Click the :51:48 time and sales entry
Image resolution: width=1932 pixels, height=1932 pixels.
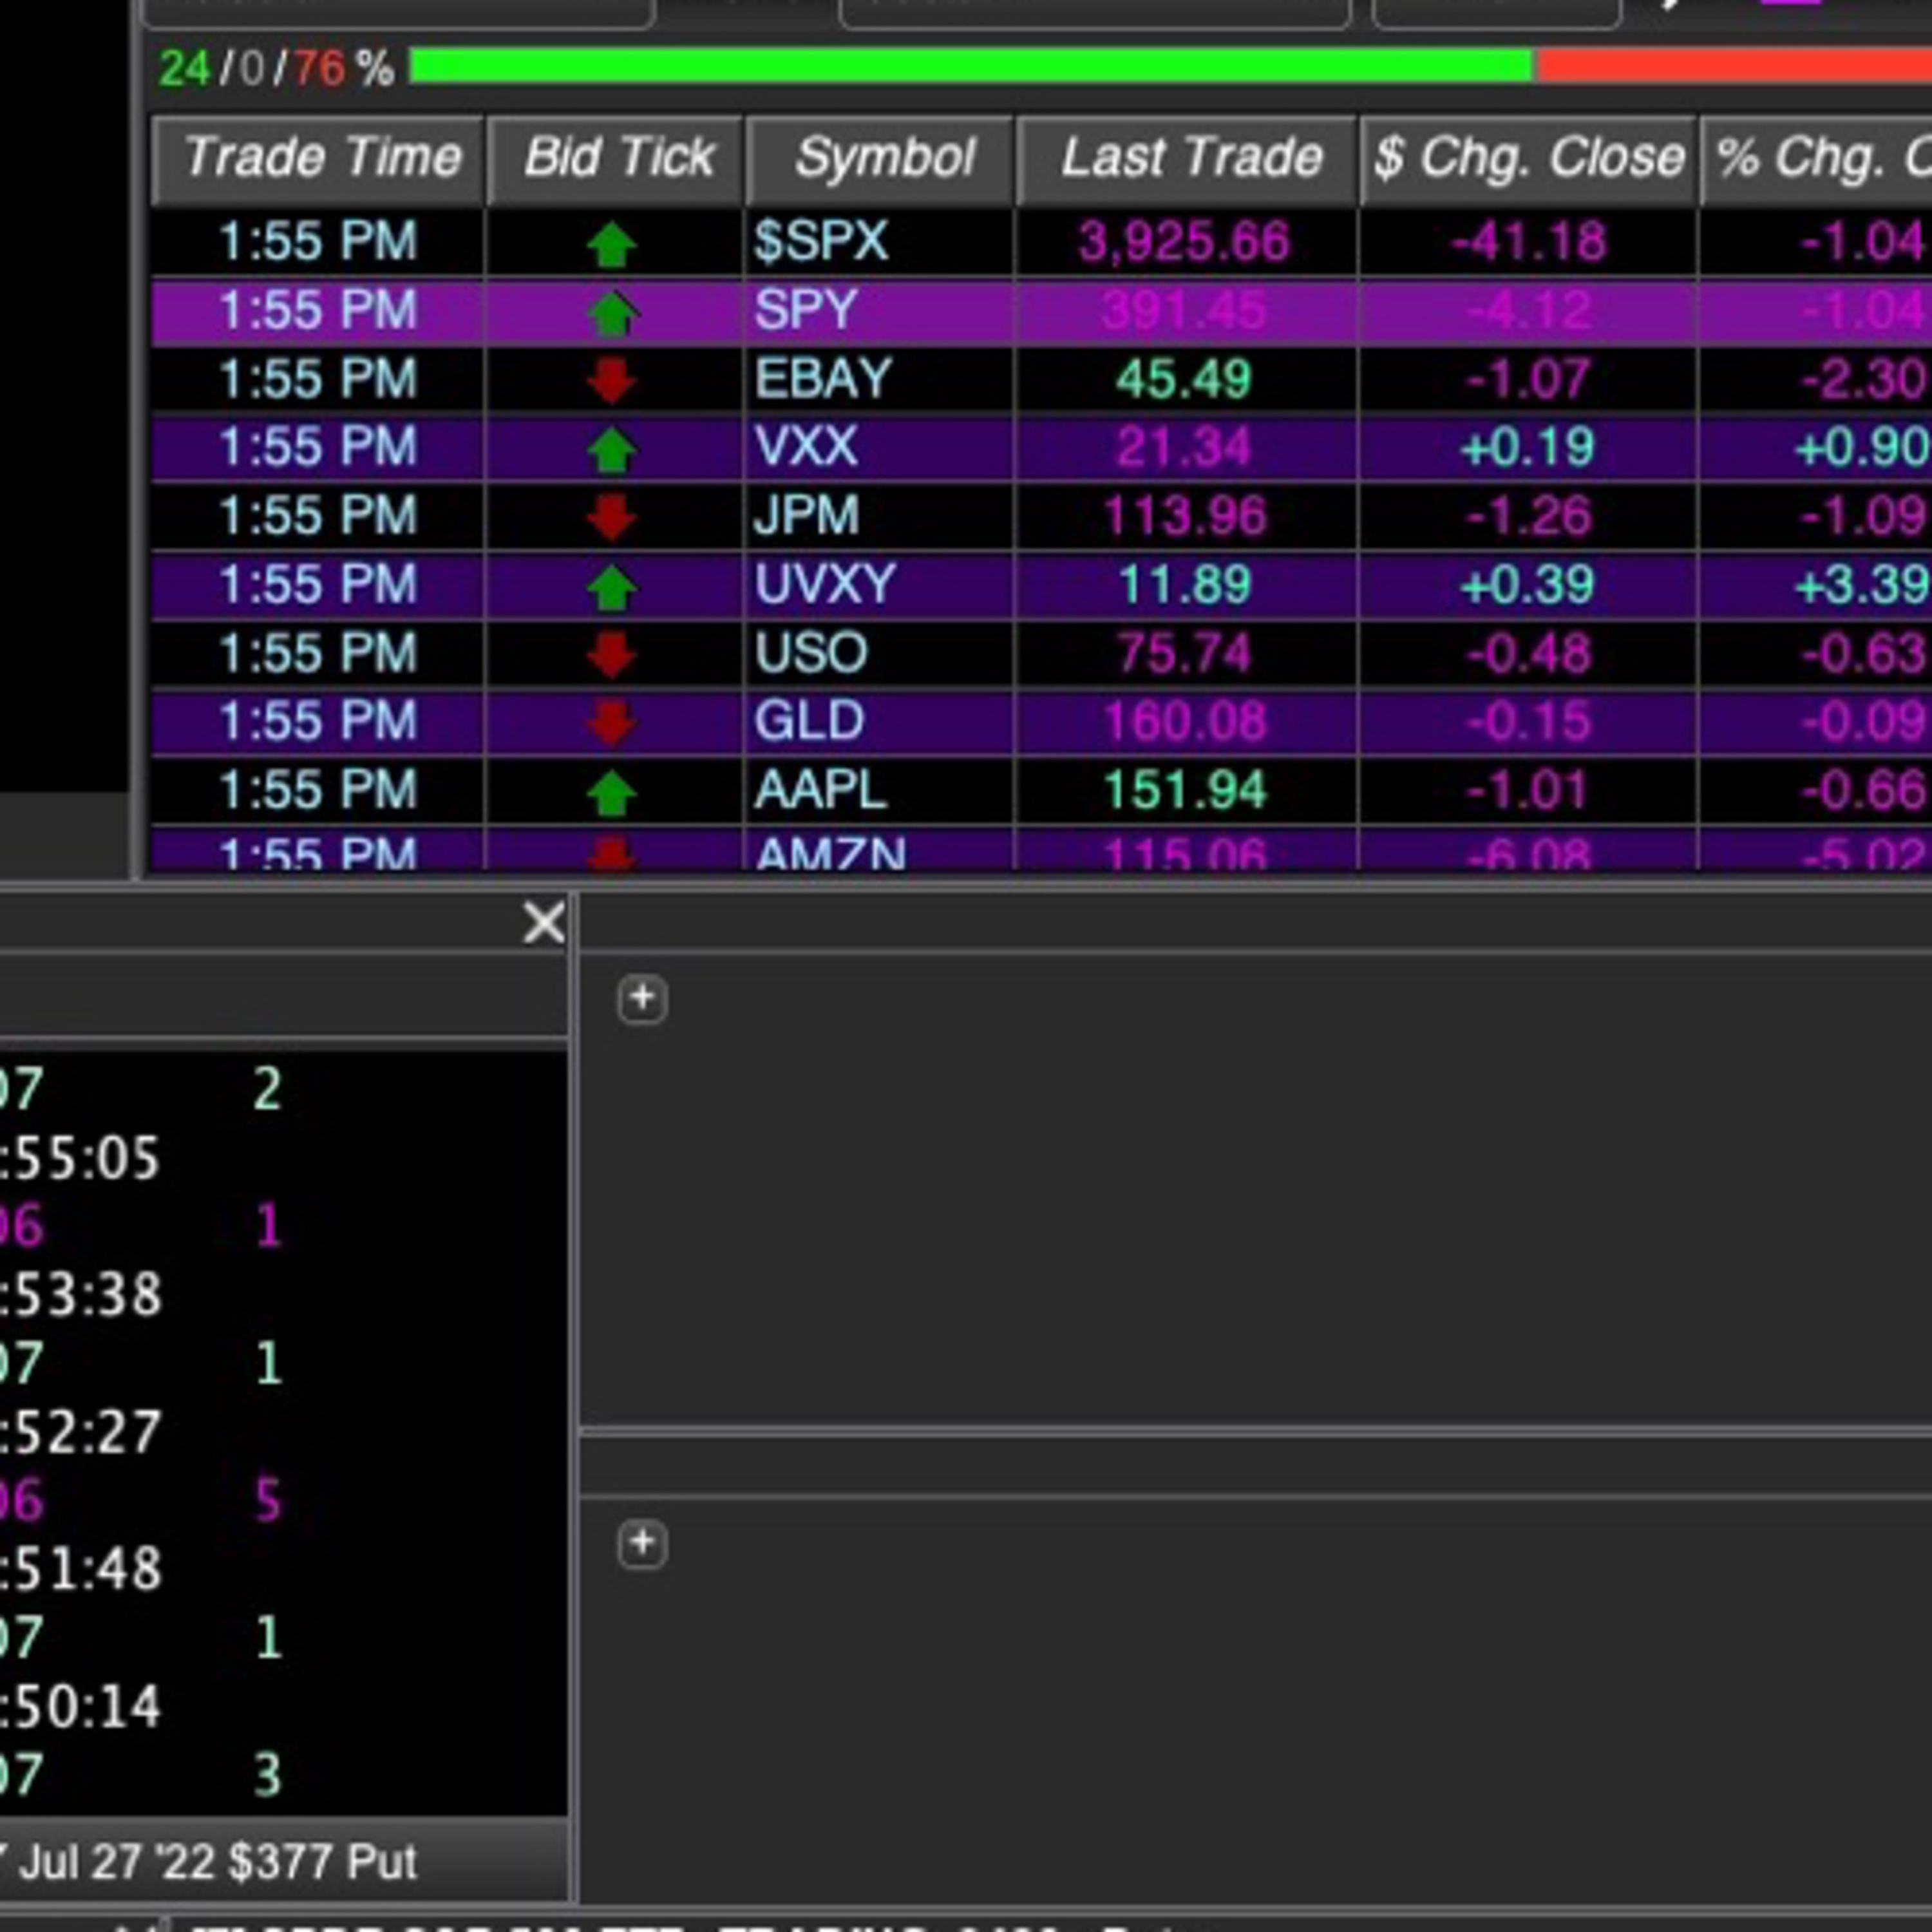[x=80, y=1569]
